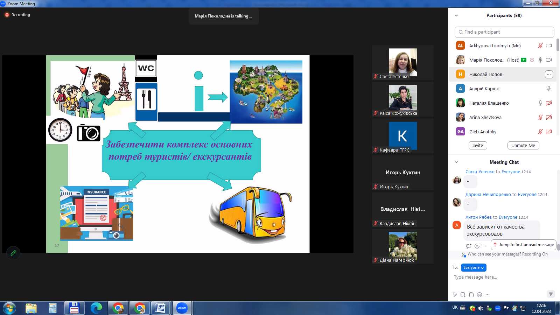Viewport: 560px width, 315px height.
Task: Click the file attachment icon in chat
Action: point(471,295)
